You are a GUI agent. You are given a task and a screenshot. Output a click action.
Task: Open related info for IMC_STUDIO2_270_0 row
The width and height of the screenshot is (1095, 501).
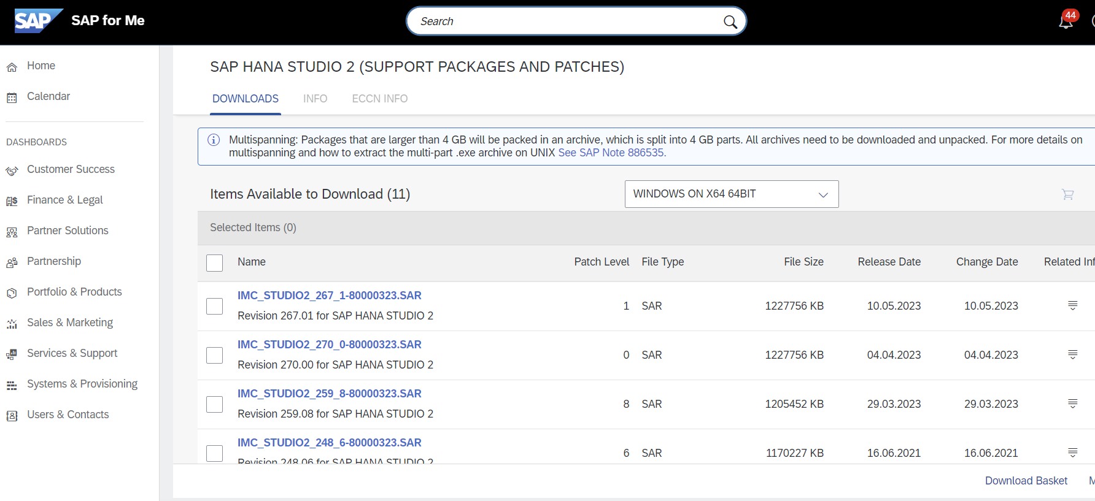tap(1073, 354)
